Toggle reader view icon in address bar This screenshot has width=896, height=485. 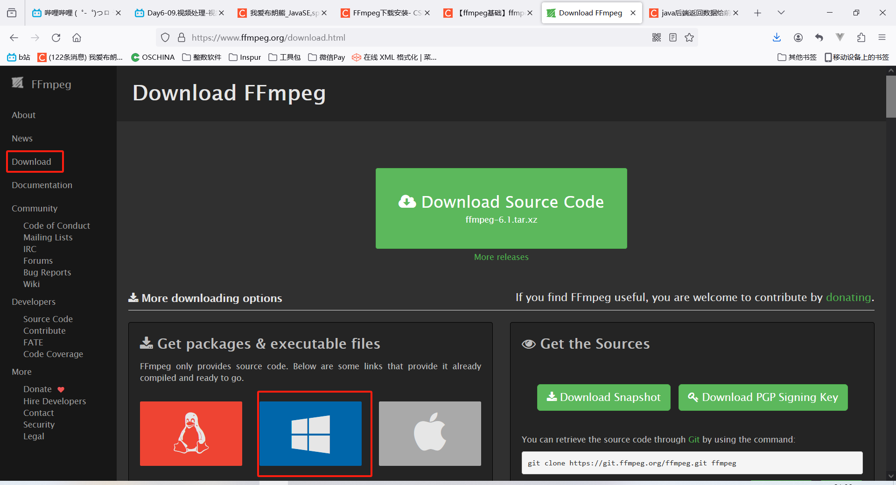pyautogui.click(x=673, y=38)
